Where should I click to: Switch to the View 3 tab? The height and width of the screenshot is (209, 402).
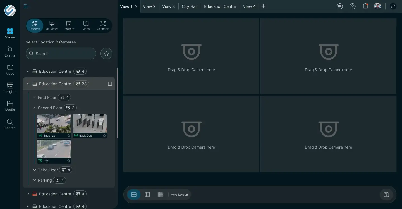(x=169, y=6)
